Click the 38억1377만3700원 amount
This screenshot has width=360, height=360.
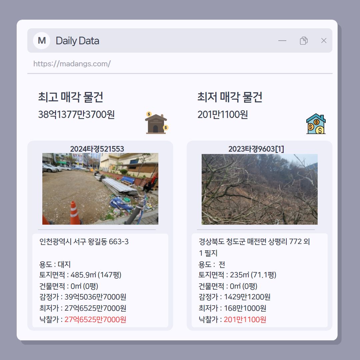click(76, 114)
